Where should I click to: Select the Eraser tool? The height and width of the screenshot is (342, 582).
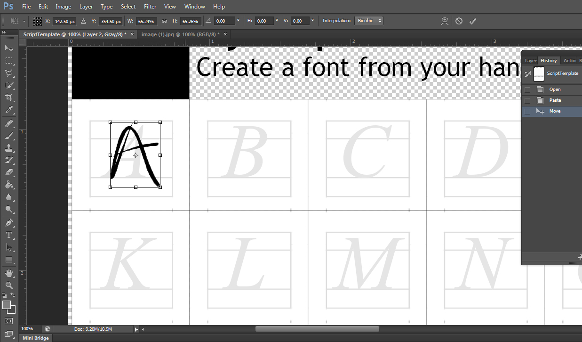[8, 172]
